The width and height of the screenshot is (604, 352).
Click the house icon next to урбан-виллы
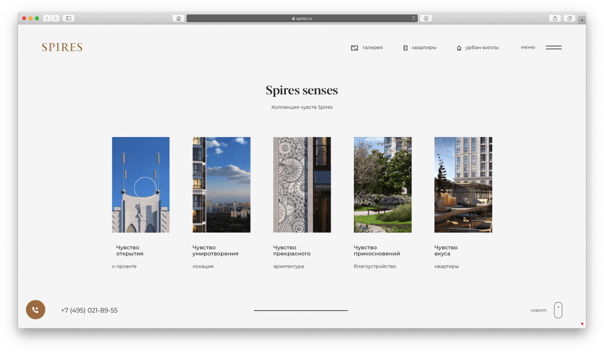[x=459, y=48]
